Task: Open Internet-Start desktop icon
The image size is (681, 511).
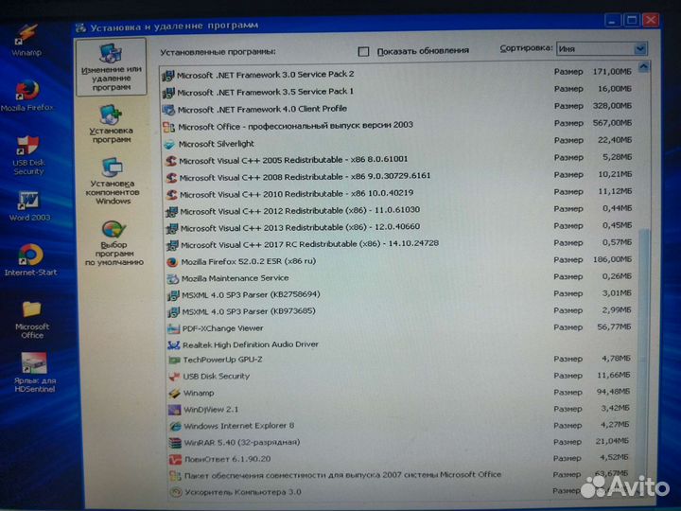Action: (30, 260)
